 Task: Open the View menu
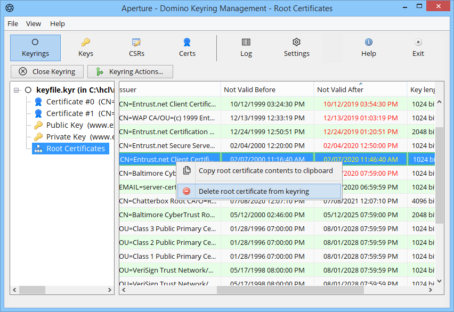[34, 24]
